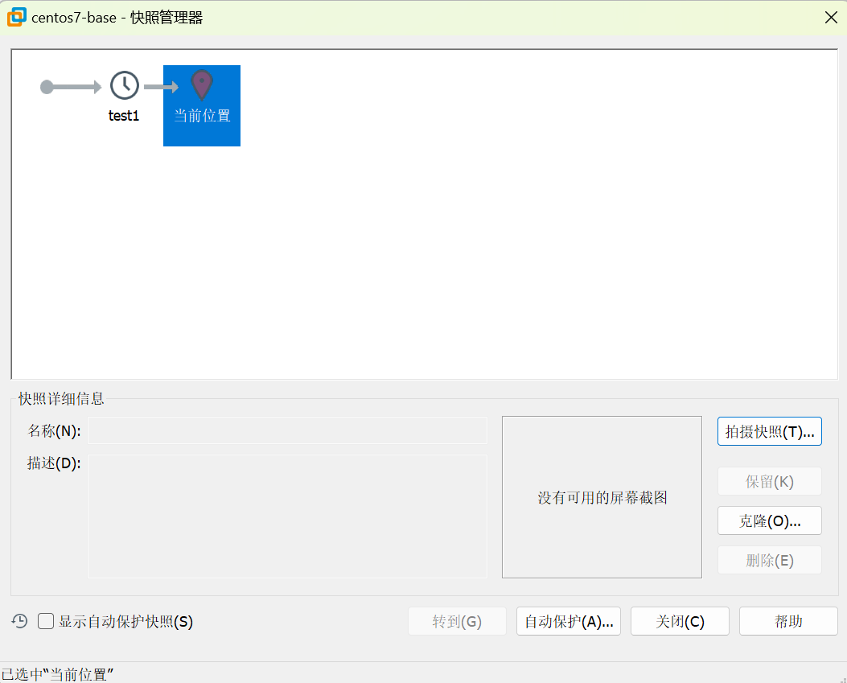
Task: Select the current position pin icon
Action: [201, 84]
